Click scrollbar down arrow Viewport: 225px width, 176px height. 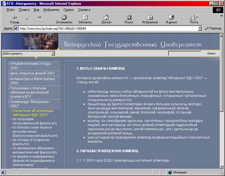tap(221, 167)
